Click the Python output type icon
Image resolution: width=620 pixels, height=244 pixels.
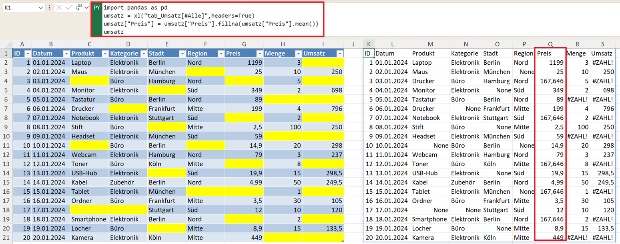pos(79,8)
